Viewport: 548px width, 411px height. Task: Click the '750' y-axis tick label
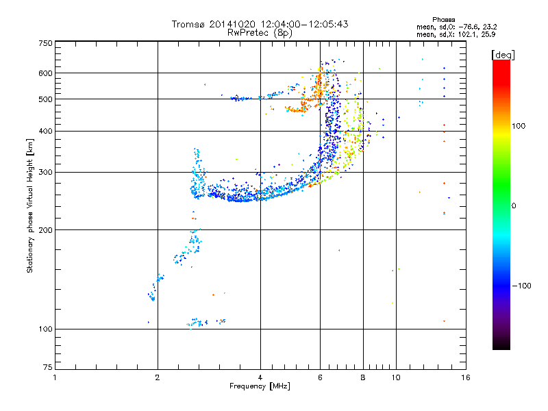coord(45,43)
